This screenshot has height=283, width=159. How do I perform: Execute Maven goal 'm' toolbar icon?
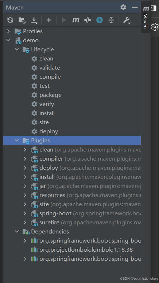tap(76, 20)
